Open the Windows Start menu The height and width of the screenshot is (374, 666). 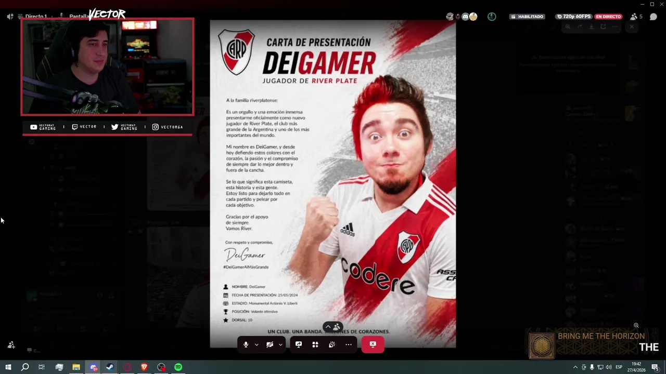click(8, 367)
